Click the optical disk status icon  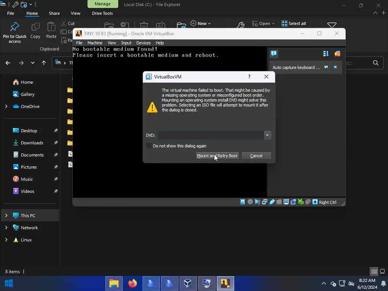pos(250,202)
